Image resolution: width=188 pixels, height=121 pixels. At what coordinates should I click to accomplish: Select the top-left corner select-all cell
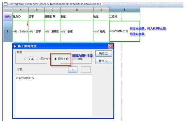[x=8, y=10]
